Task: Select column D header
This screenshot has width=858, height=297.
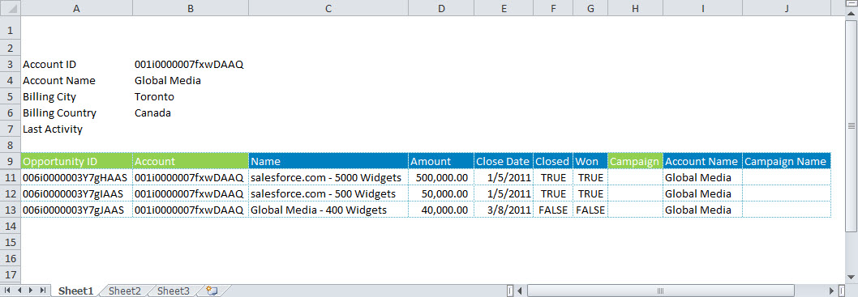Action: (440, 7)
